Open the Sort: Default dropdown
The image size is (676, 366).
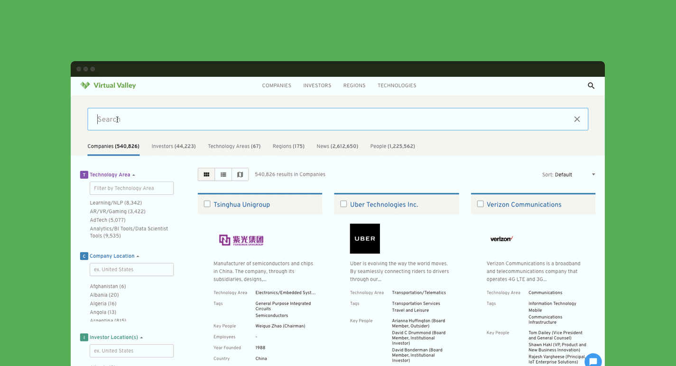click(567, 174)
